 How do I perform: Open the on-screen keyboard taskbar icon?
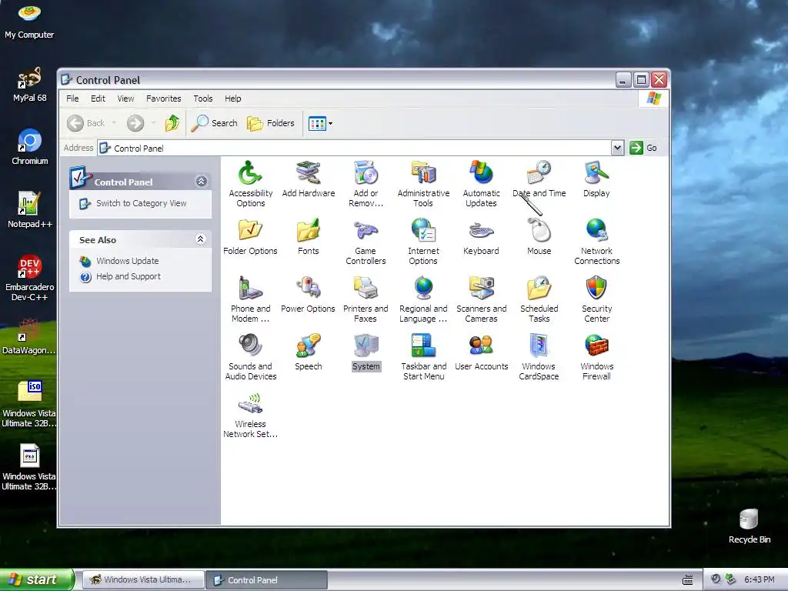(x=687, y=580)
